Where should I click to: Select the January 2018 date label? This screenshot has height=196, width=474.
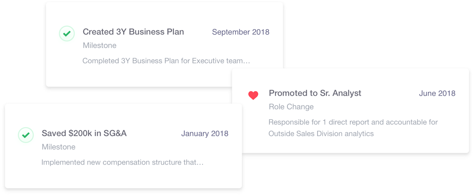pos(205,133)
